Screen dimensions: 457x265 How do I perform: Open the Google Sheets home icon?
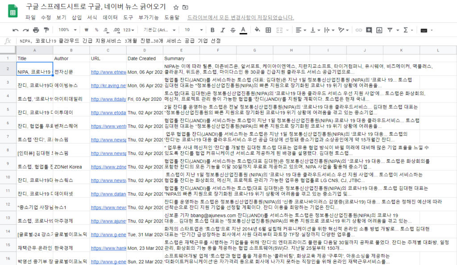click(12, 12)
